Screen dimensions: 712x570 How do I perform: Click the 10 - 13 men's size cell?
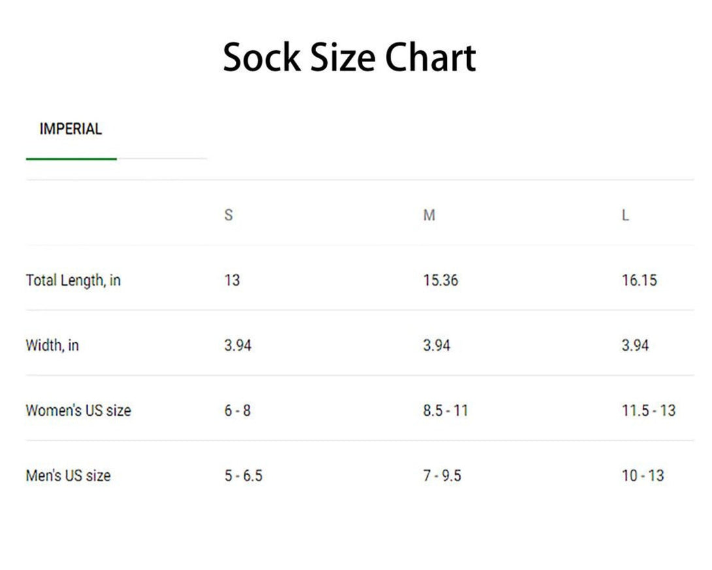pyautogui.click(x=642, y=475)
